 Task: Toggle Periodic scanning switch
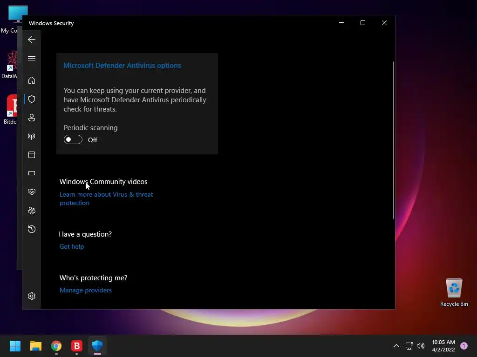pyautogui.click(x=73, y=139)
